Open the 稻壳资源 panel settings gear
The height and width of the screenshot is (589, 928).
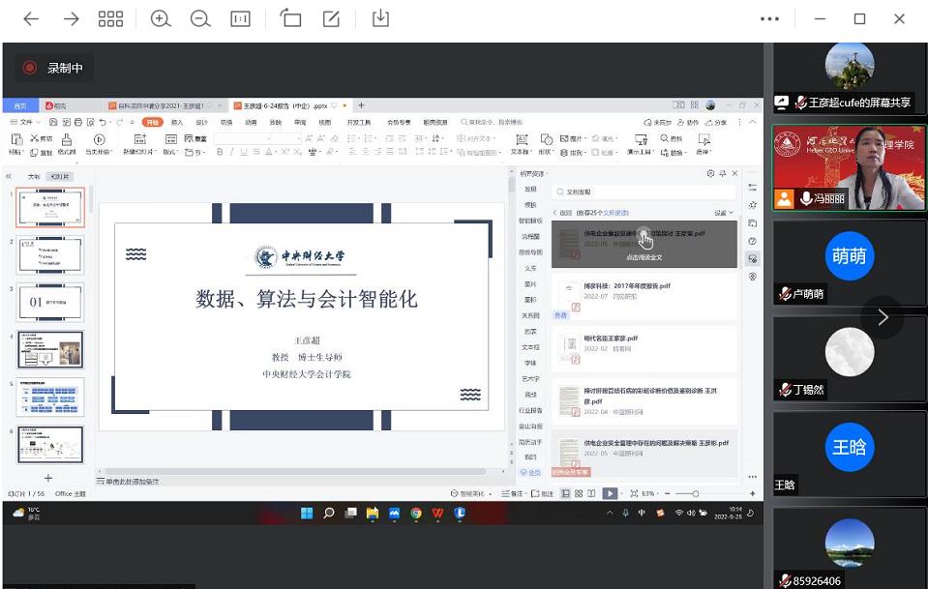pyautogui.click(x=709, y=174)
